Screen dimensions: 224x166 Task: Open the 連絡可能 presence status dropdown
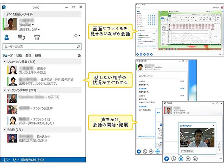coord(27,25)
